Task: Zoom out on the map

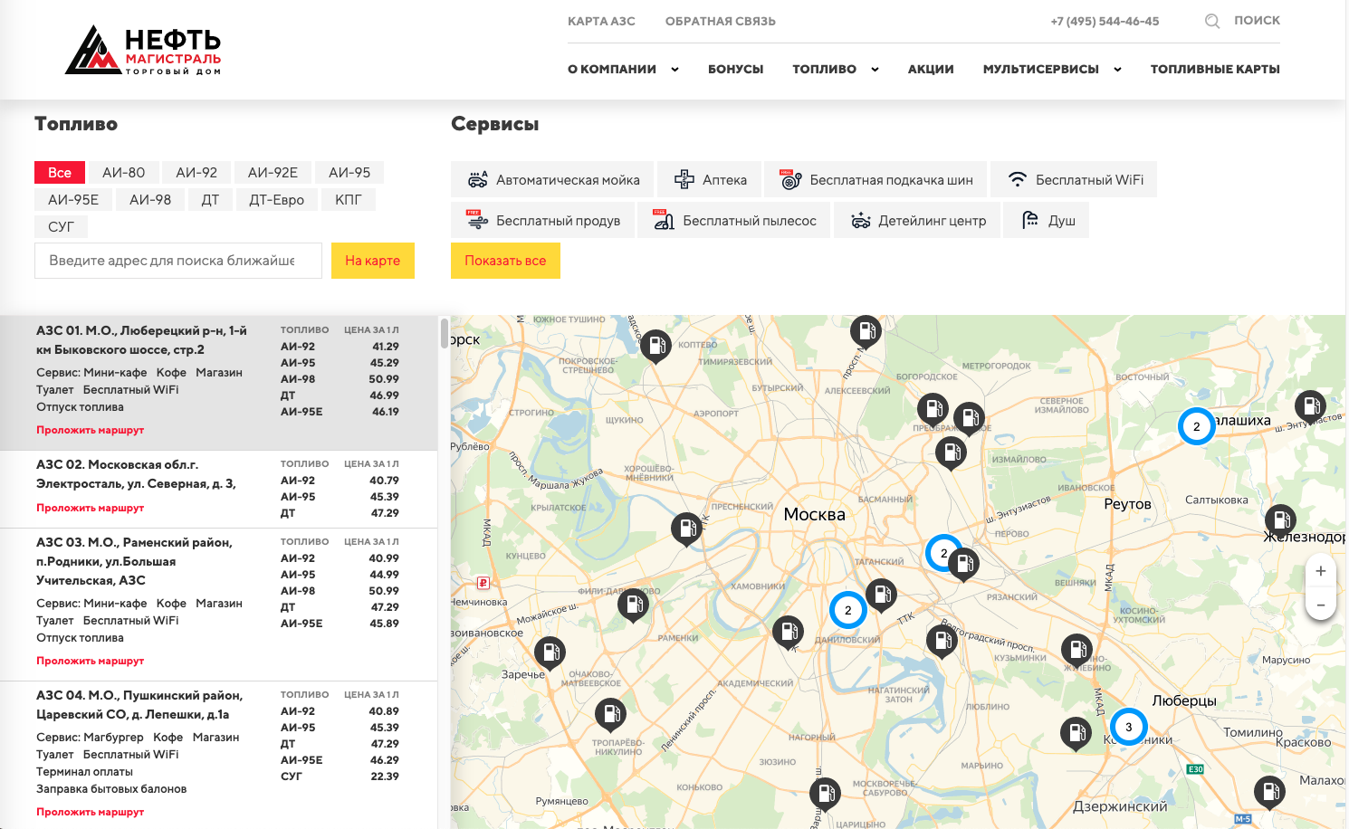Action: tap(1321, 605)
